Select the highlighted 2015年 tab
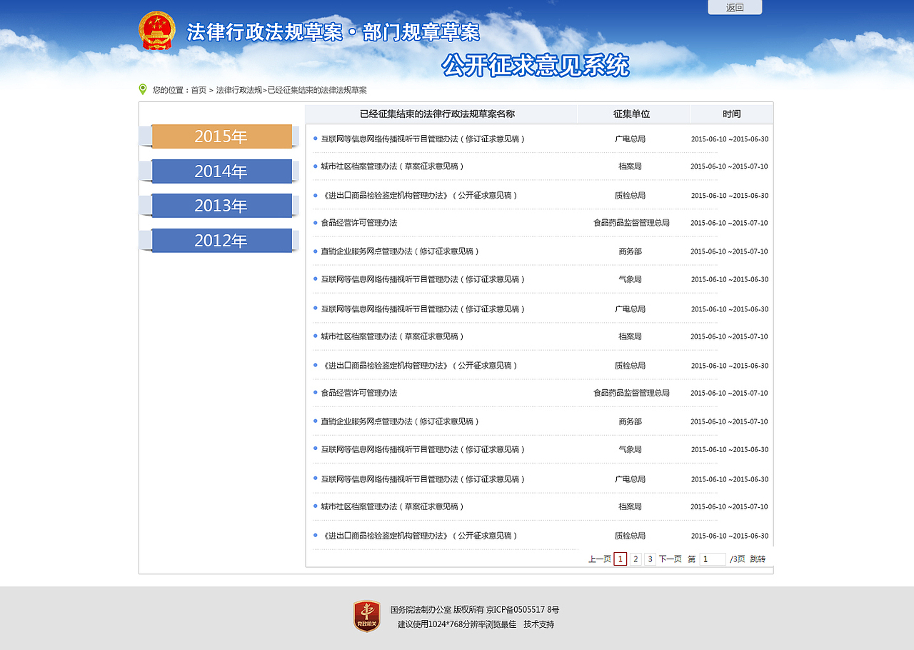The image size is (914, 650). pos(220,136)
